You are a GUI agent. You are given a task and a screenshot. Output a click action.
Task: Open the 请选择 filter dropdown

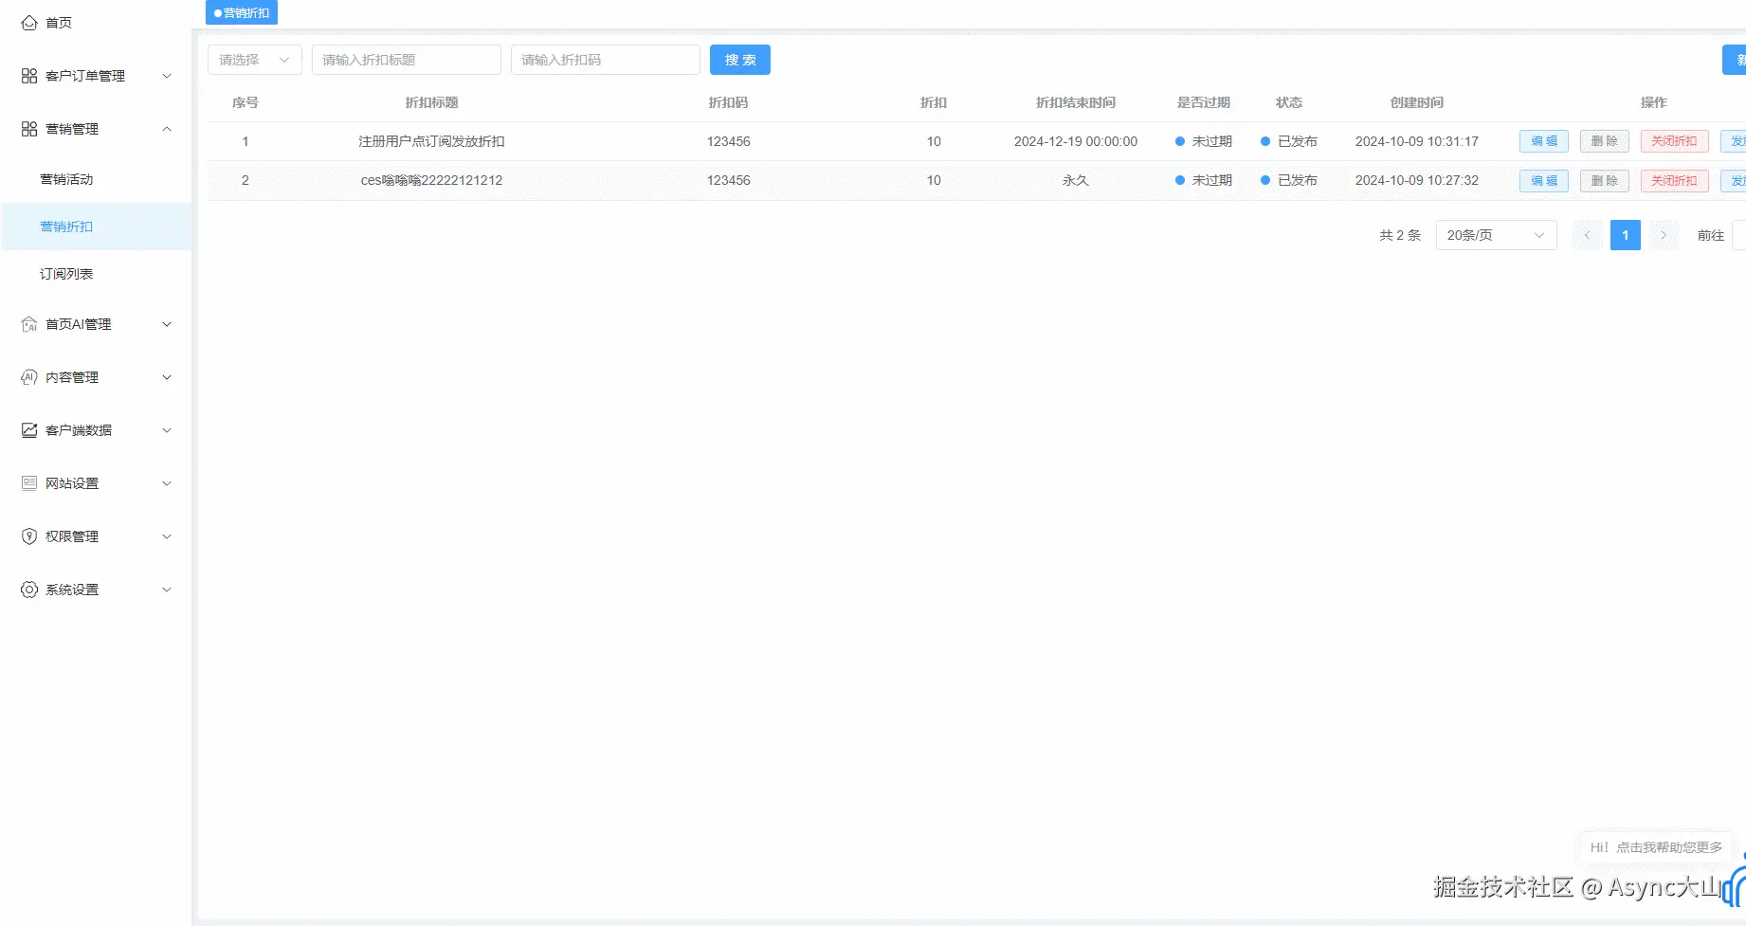pos(255,60)
